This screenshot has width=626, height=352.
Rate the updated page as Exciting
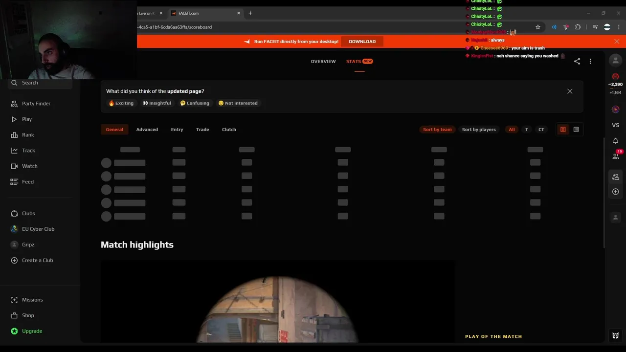tap(121, 103)
